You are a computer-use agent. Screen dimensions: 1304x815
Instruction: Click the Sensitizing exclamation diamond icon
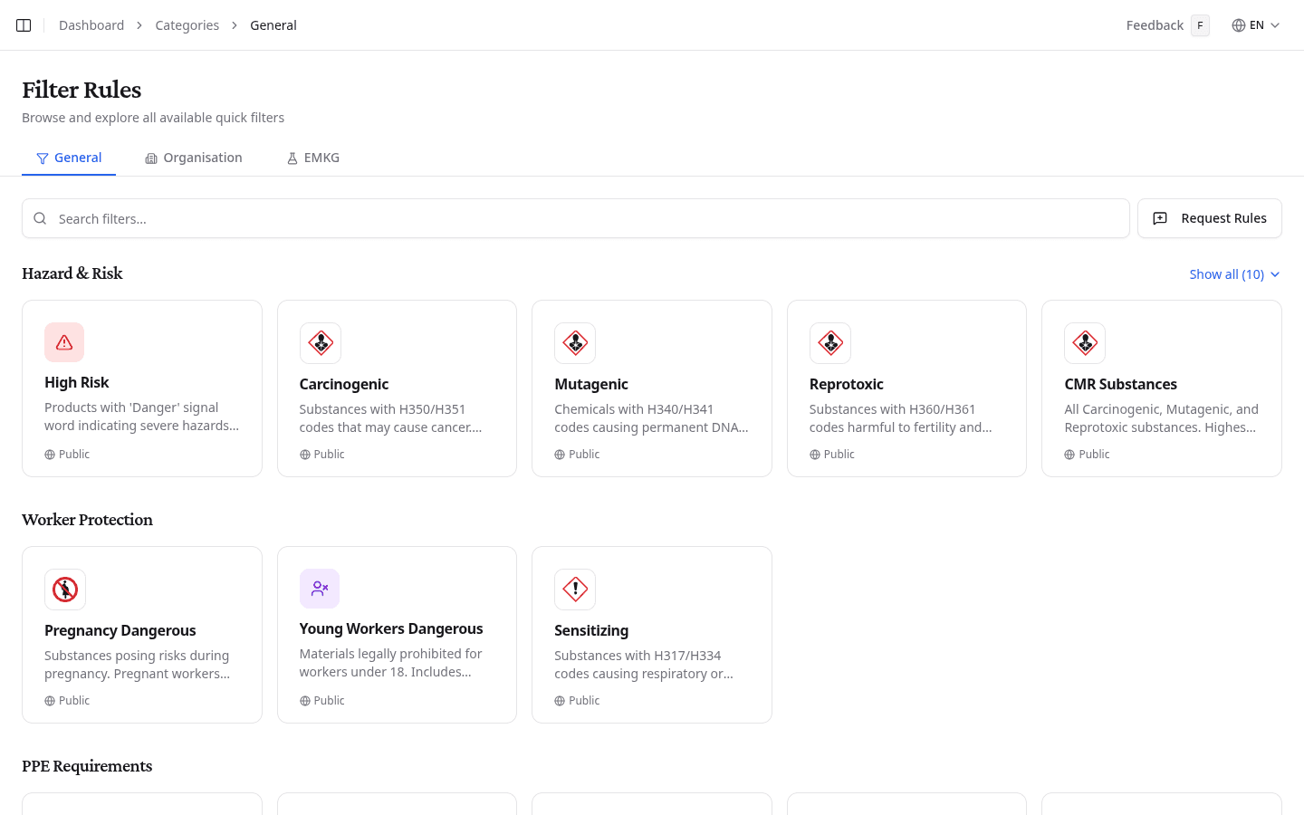575,590
